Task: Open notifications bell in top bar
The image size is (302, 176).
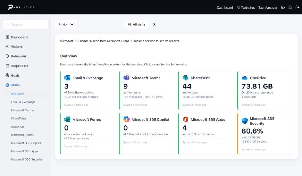Action: point(290,7)
